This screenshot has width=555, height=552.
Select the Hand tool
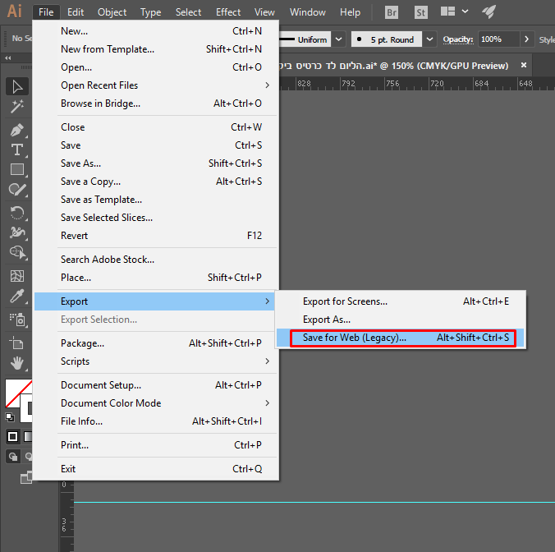click(17, 363)
